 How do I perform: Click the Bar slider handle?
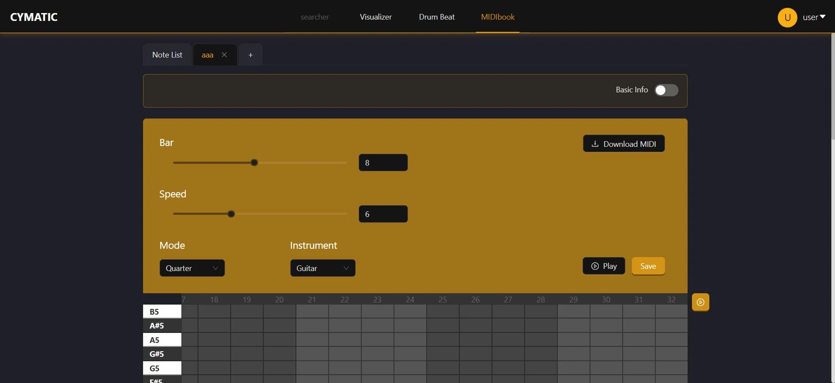[x=254, y=163]
